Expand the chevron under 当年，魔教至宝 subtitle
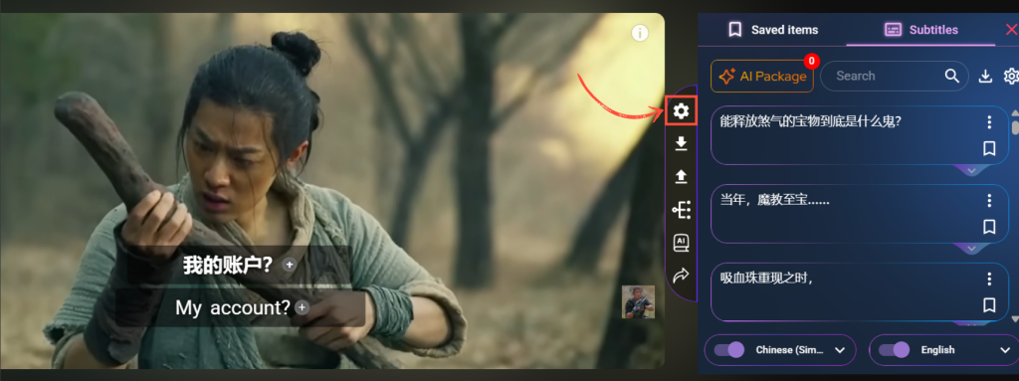The image size is (1019, 381). click(x=971, y=249)
